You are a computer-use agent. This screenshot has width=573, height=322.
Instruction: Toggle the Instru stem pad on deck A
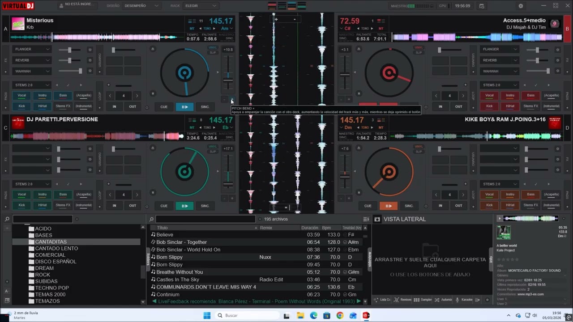tap(42, 95)
